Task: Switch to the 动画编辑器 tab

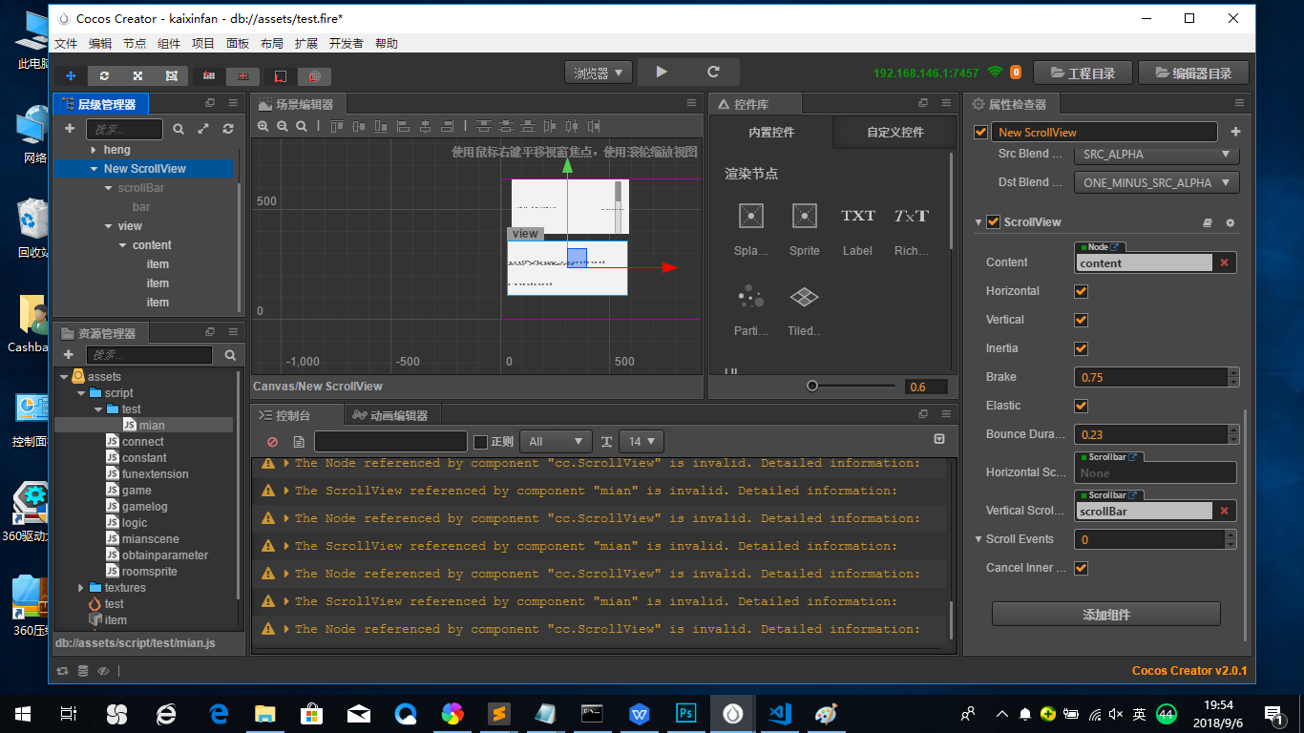Action: click(x=391, y=415)
